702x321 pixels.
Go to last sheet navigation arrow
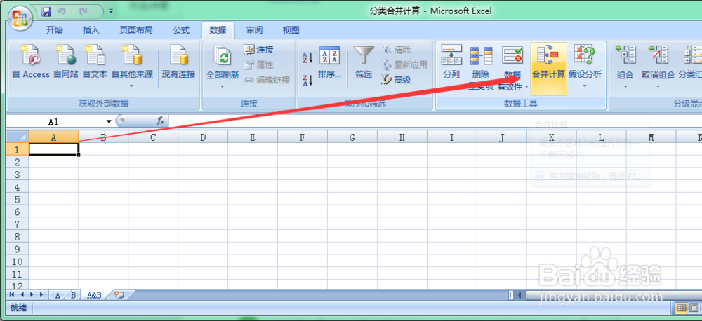tap(41, 294)
